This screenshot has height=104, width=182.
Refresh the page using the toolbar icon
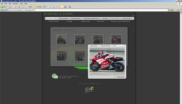19,7
